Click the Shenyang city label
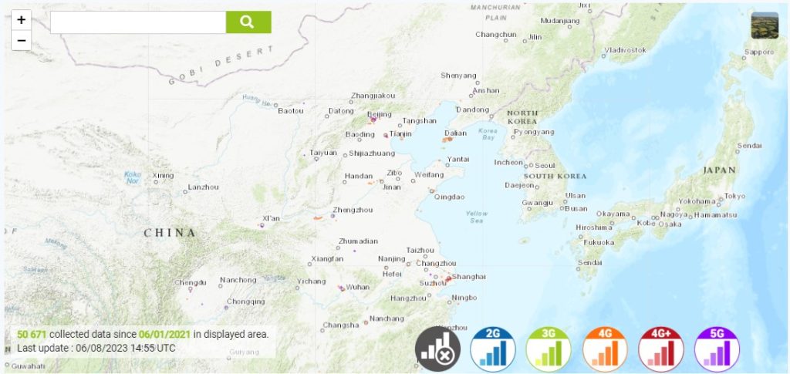This screenshot has width=790, height=374. tap(458, 76)
